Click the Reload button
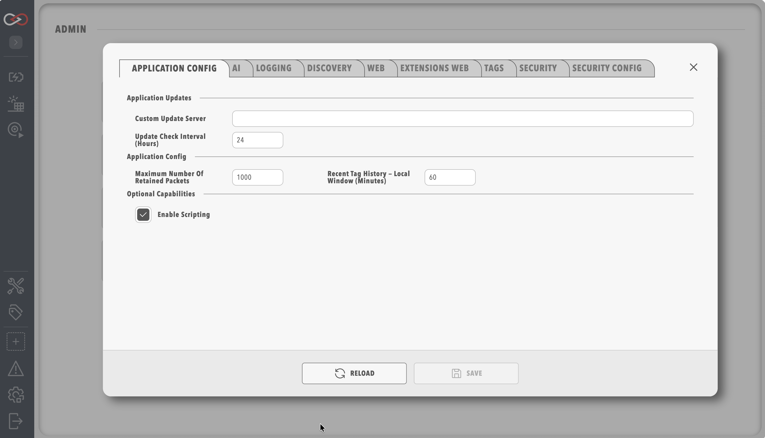The height and width of the screenshot is (438, 765). (x=354, y=373)
